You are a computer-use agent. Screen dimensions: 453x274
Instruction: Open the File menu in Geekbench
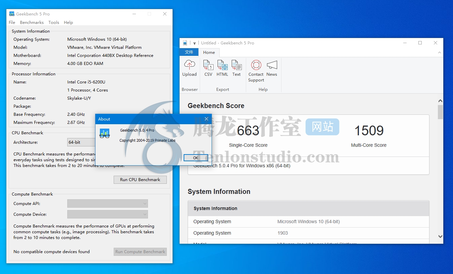click(12, 22)
